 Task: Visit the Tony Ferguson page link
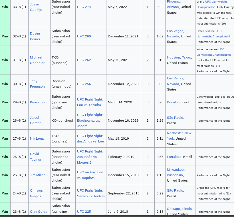pyautogui.click(x=37, y=84)
